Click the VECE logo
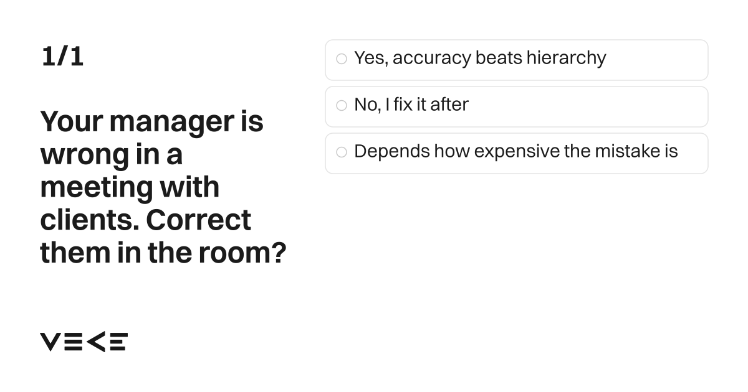748x392 pixels. (84, 342)
